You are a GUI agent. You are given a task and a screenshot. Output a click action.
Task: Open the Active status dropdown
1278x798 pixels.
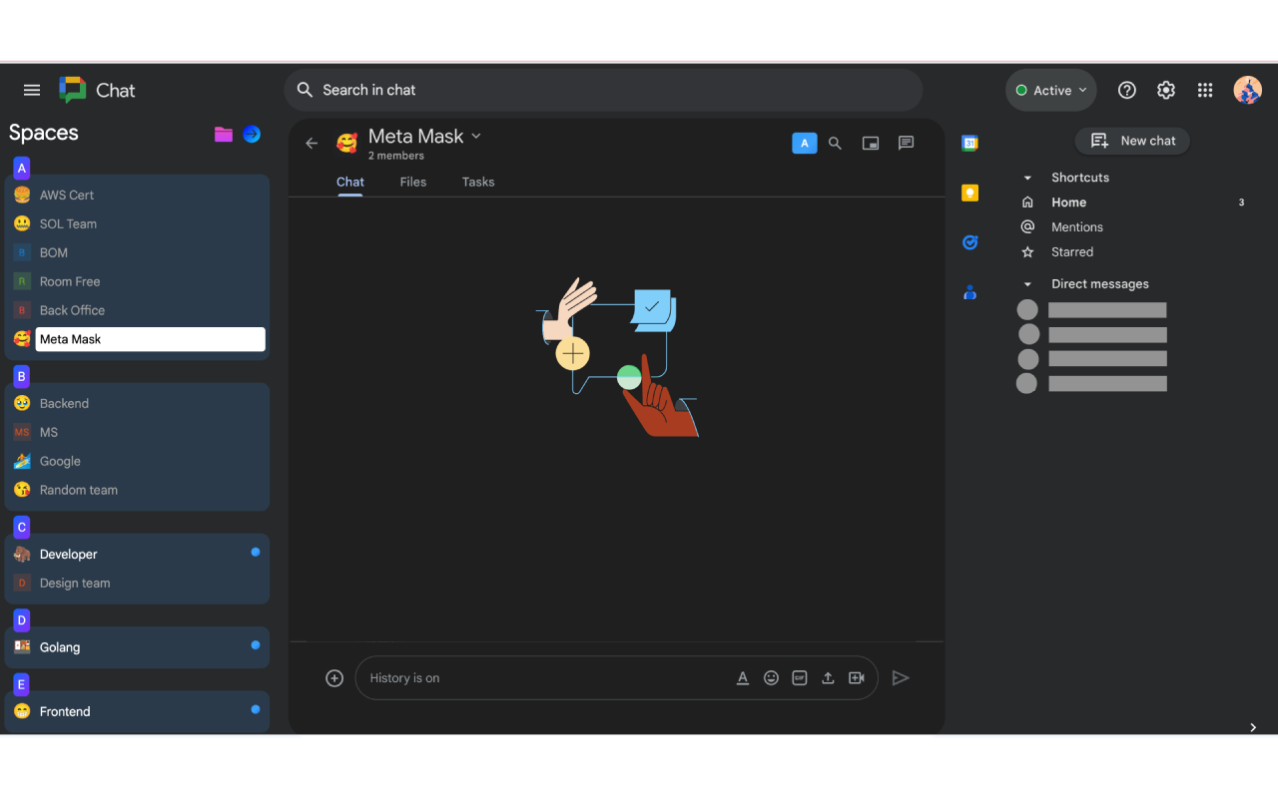click(1050, 90)
